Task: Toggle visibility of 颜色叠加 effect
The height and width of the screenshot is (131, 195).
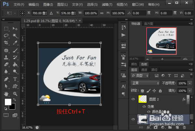Action: 149,112
